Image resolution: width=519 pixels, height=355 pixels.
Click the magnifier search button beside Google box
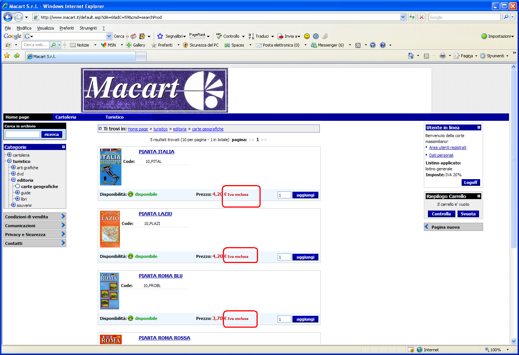[506, 17]
